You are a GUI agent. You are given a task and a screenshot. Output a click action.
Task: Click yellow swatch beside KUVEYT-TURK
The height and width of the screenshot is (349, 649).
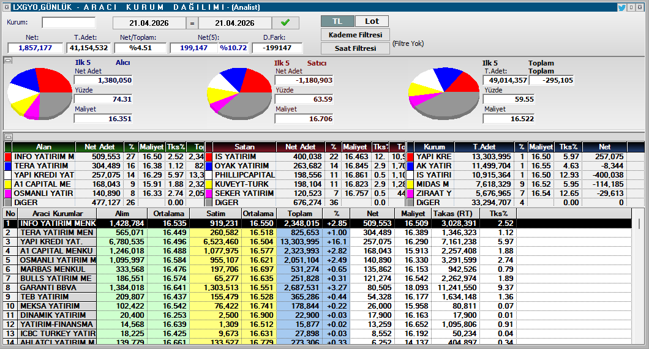(208, 184)
